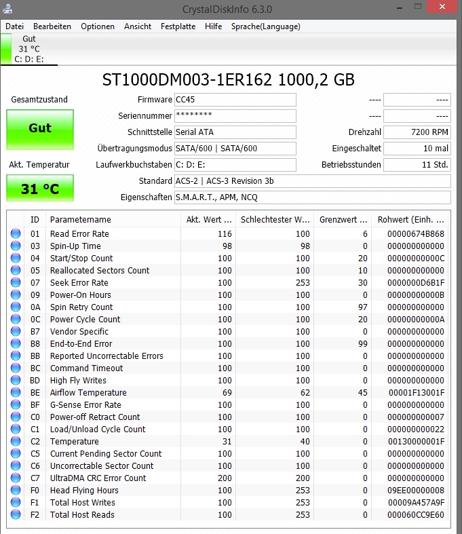
Task: Click the blue status orb for Seek Error Rate
Action: point(16,283)
